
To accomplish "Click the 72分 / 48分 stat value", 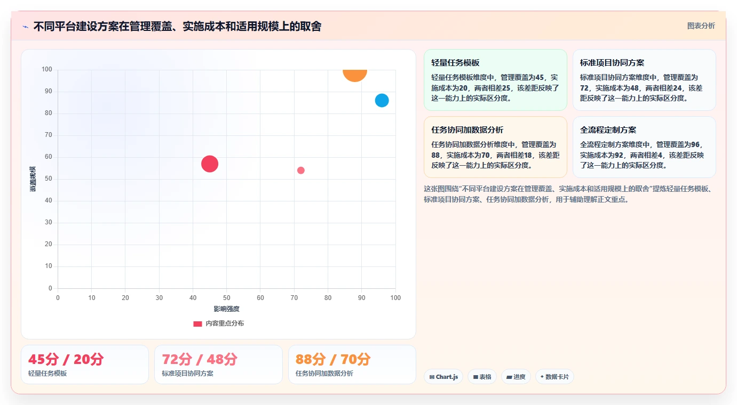I will pos(200,359).
